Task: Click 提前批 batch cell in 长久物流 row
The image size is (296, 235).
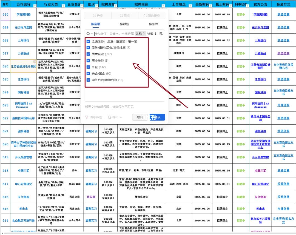Action: 91,197
